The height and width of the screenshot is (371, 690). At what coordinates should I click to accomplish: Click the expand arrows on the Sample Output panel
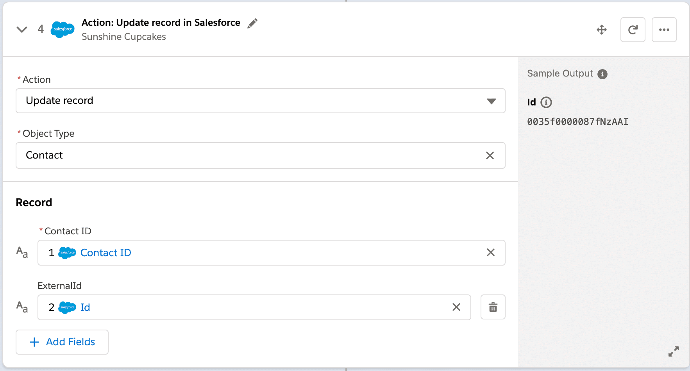[674, 351]
